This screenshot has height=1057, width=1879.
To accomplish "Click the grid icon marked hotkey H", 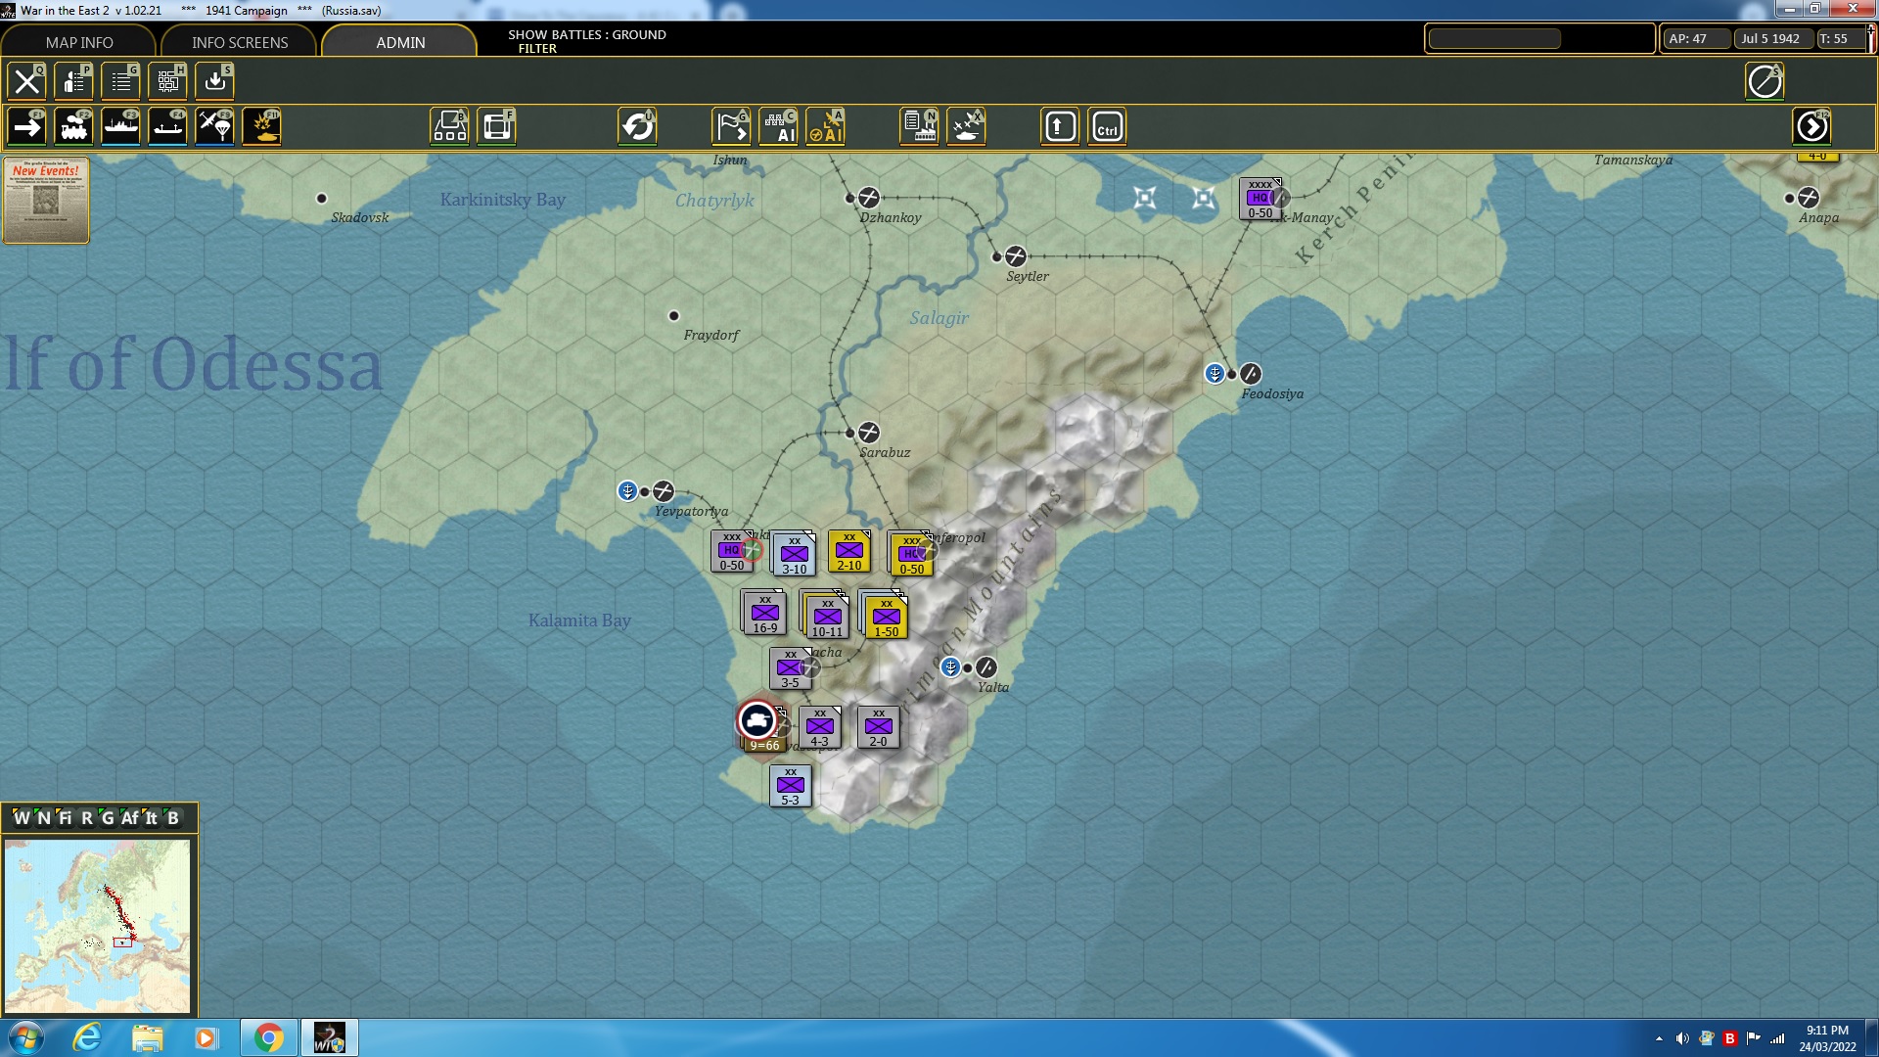I will (x=168, y=81).
